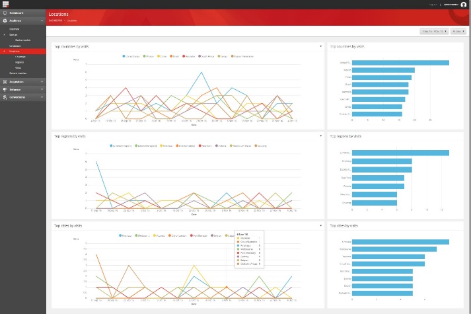The image size is (471, 314).
Task: Click the Mexico bar in countries bar chart
Action: pos(383,70)
